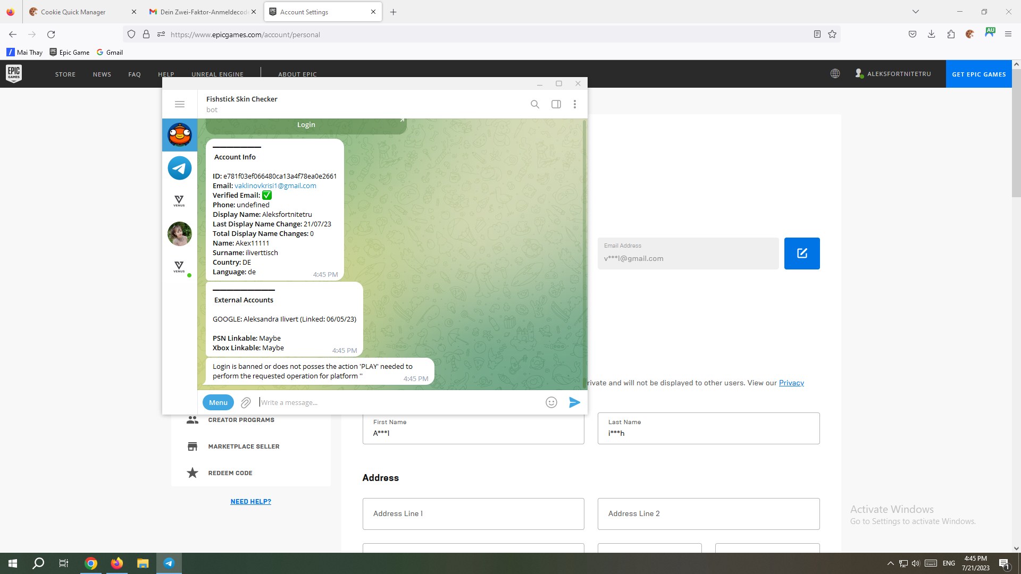Click the vaklinovkrisi1@gmail.com email link
Image resolution: width=1021 pixels, height=574 pixels.
pos(275,185)
